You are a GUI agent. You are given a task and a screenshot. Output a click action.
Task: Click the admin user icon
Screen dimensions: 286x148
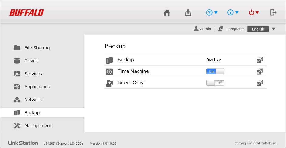(x=196, y=29)
